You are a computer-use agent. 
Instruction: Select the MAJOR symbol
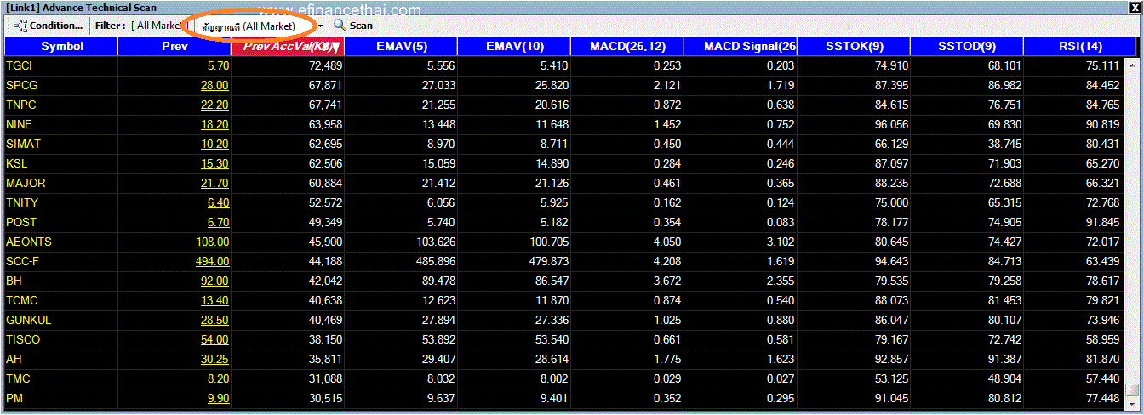pyautogui.click(x=26, y=183)
